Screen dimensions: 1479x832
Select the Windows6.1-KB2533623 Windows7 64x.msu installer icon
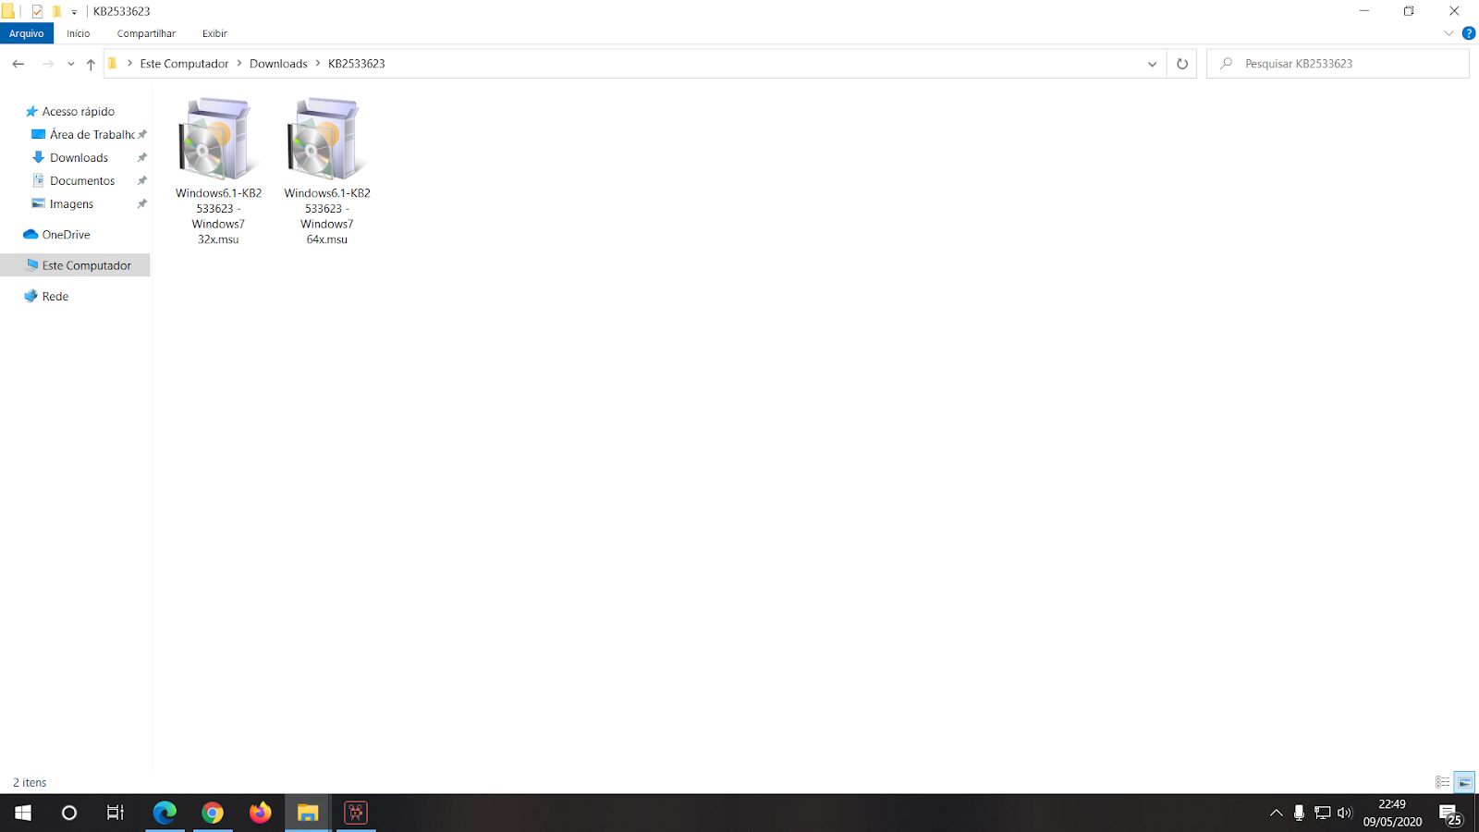click(x=327, y=139)
